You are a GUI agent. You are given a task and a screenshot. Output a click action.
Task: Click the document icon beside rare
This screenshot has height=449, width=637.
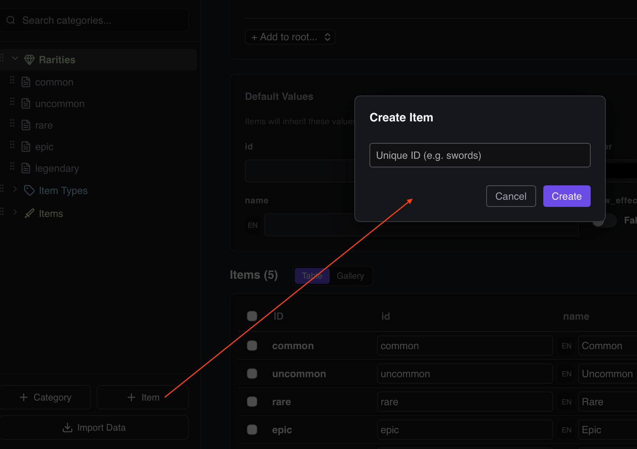[26, 125]
